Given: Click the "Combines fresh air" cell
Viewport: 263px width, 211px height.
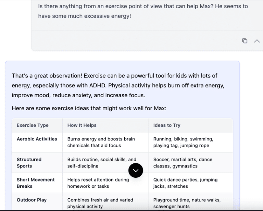Looking at the screenshot, I should point(100,203).
